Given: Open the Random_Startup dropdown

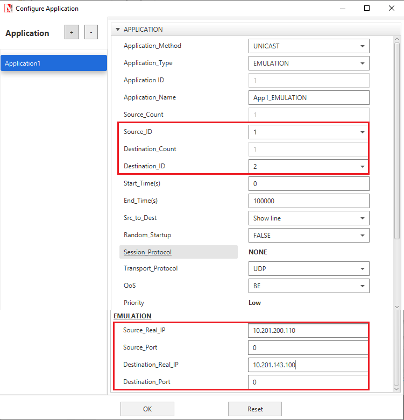Looking at the screenshot, I should click(308, 236).
